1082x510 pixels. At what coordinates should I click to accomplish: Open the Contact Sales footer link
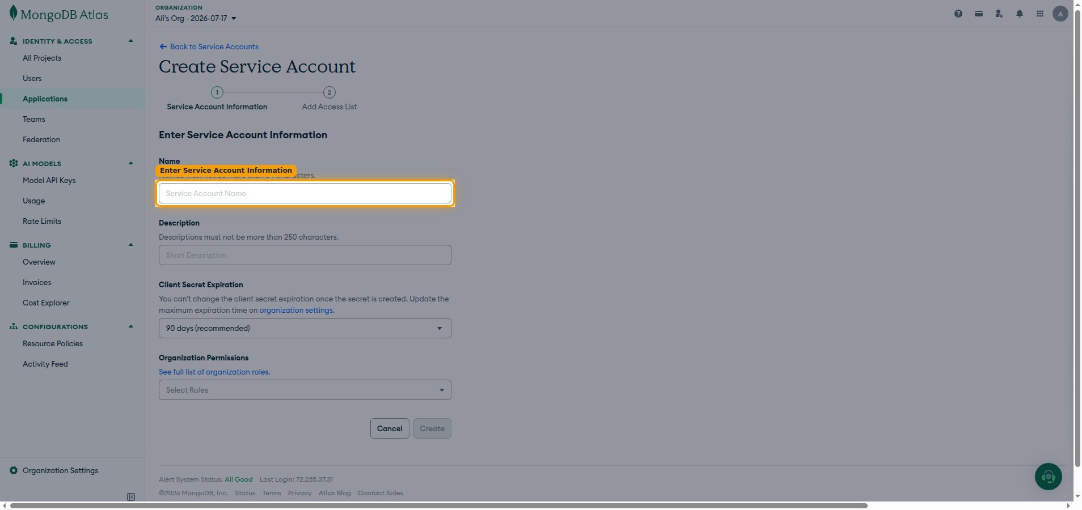tap(381, 493)
